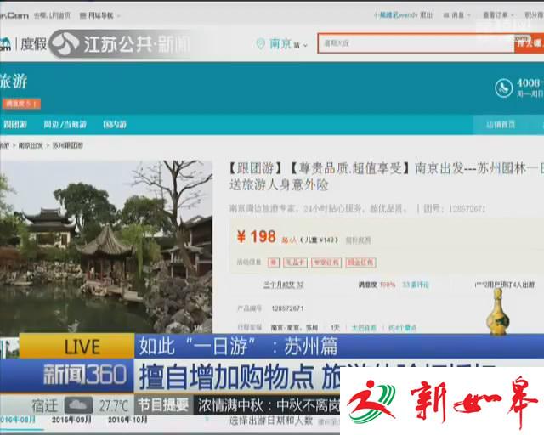Click the orange satisfaction badge under 旅游
This screenshot has width=544, height=435.
(x=20, y=104)
